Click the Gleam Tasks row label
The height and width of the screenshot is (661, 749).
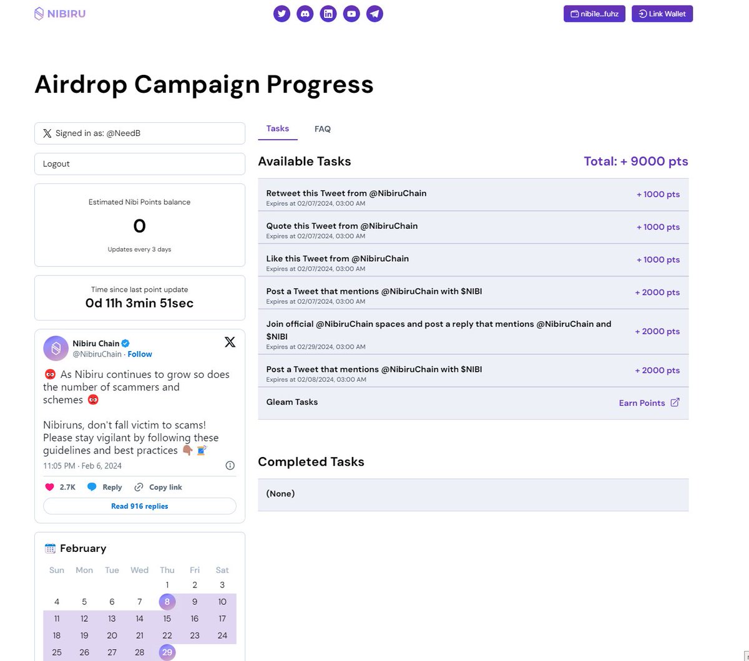(x=292, y=402)
